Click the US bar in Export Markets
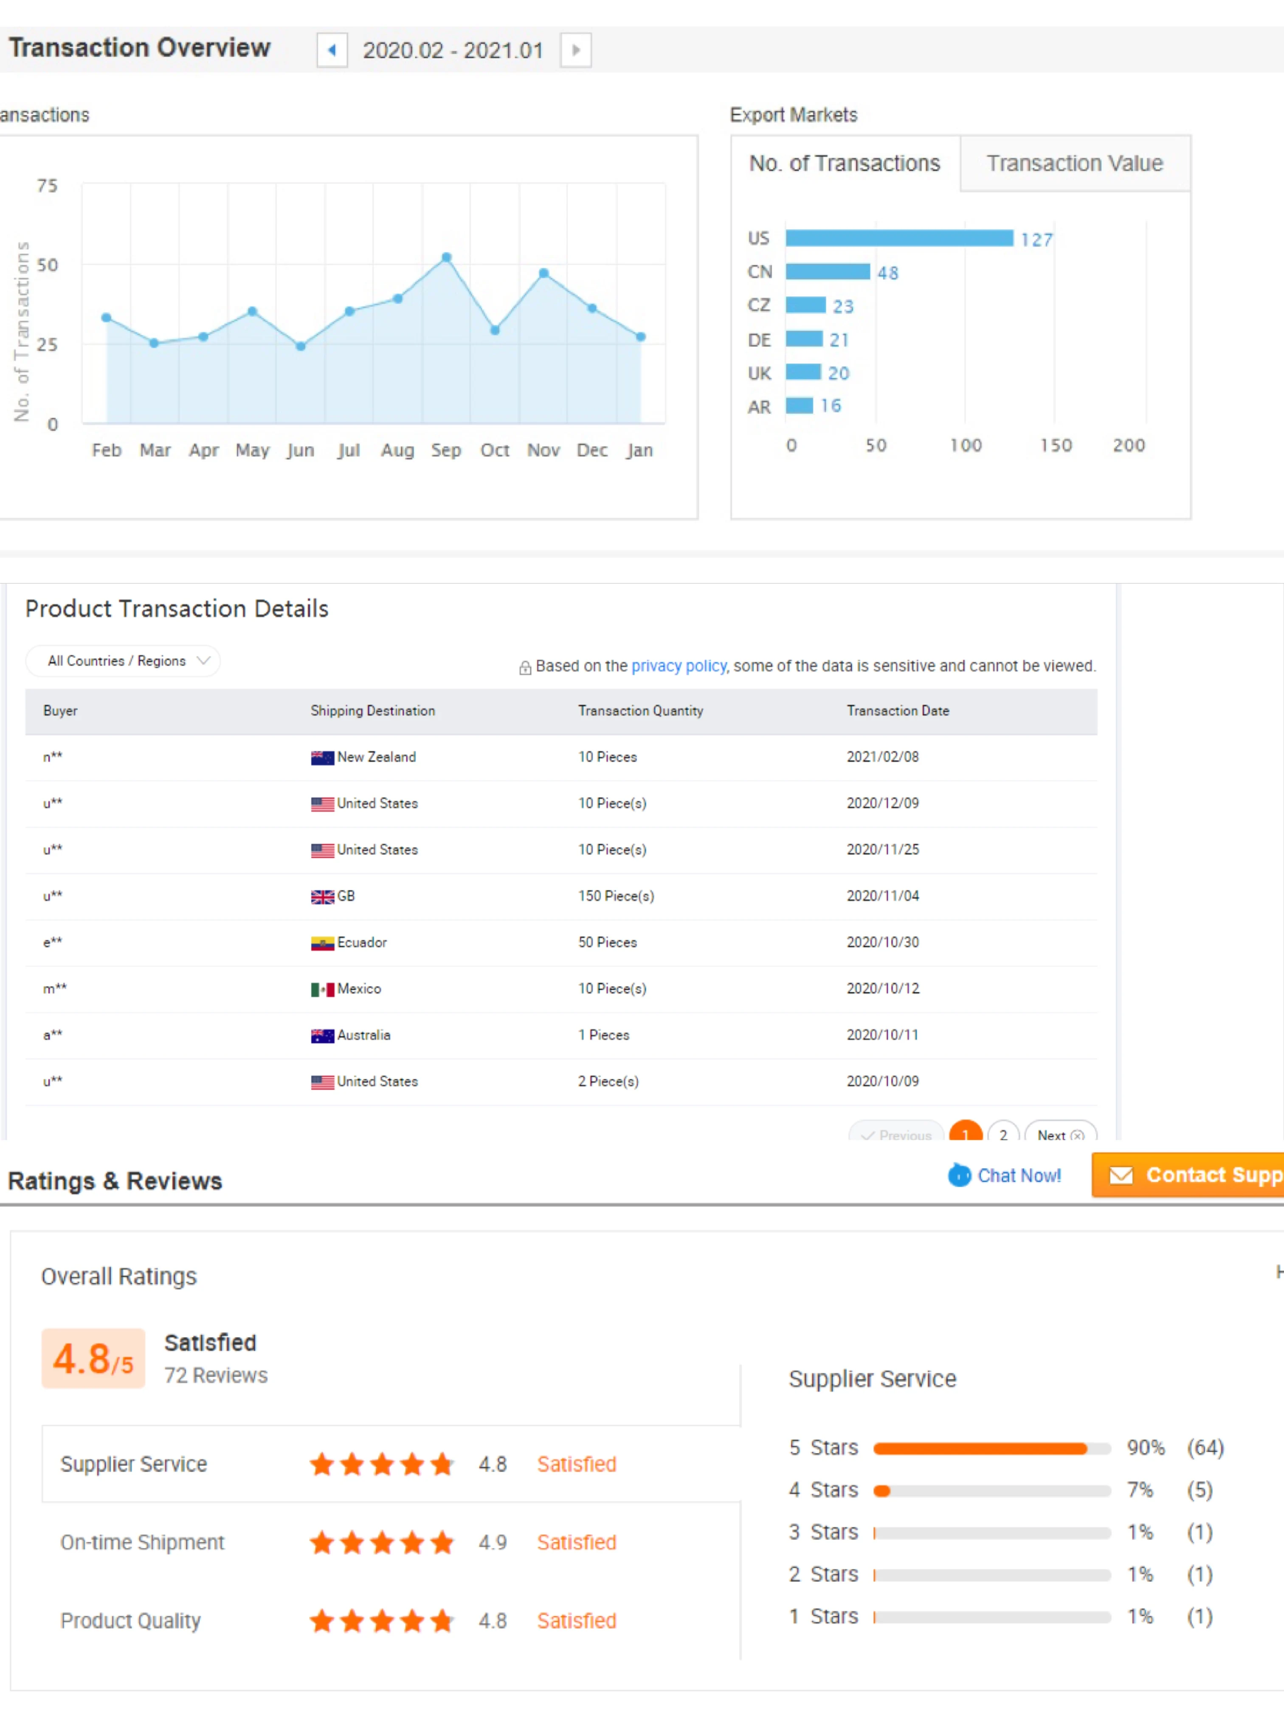Screen dimensions: 1284x1712 click(x=899, y=237)
